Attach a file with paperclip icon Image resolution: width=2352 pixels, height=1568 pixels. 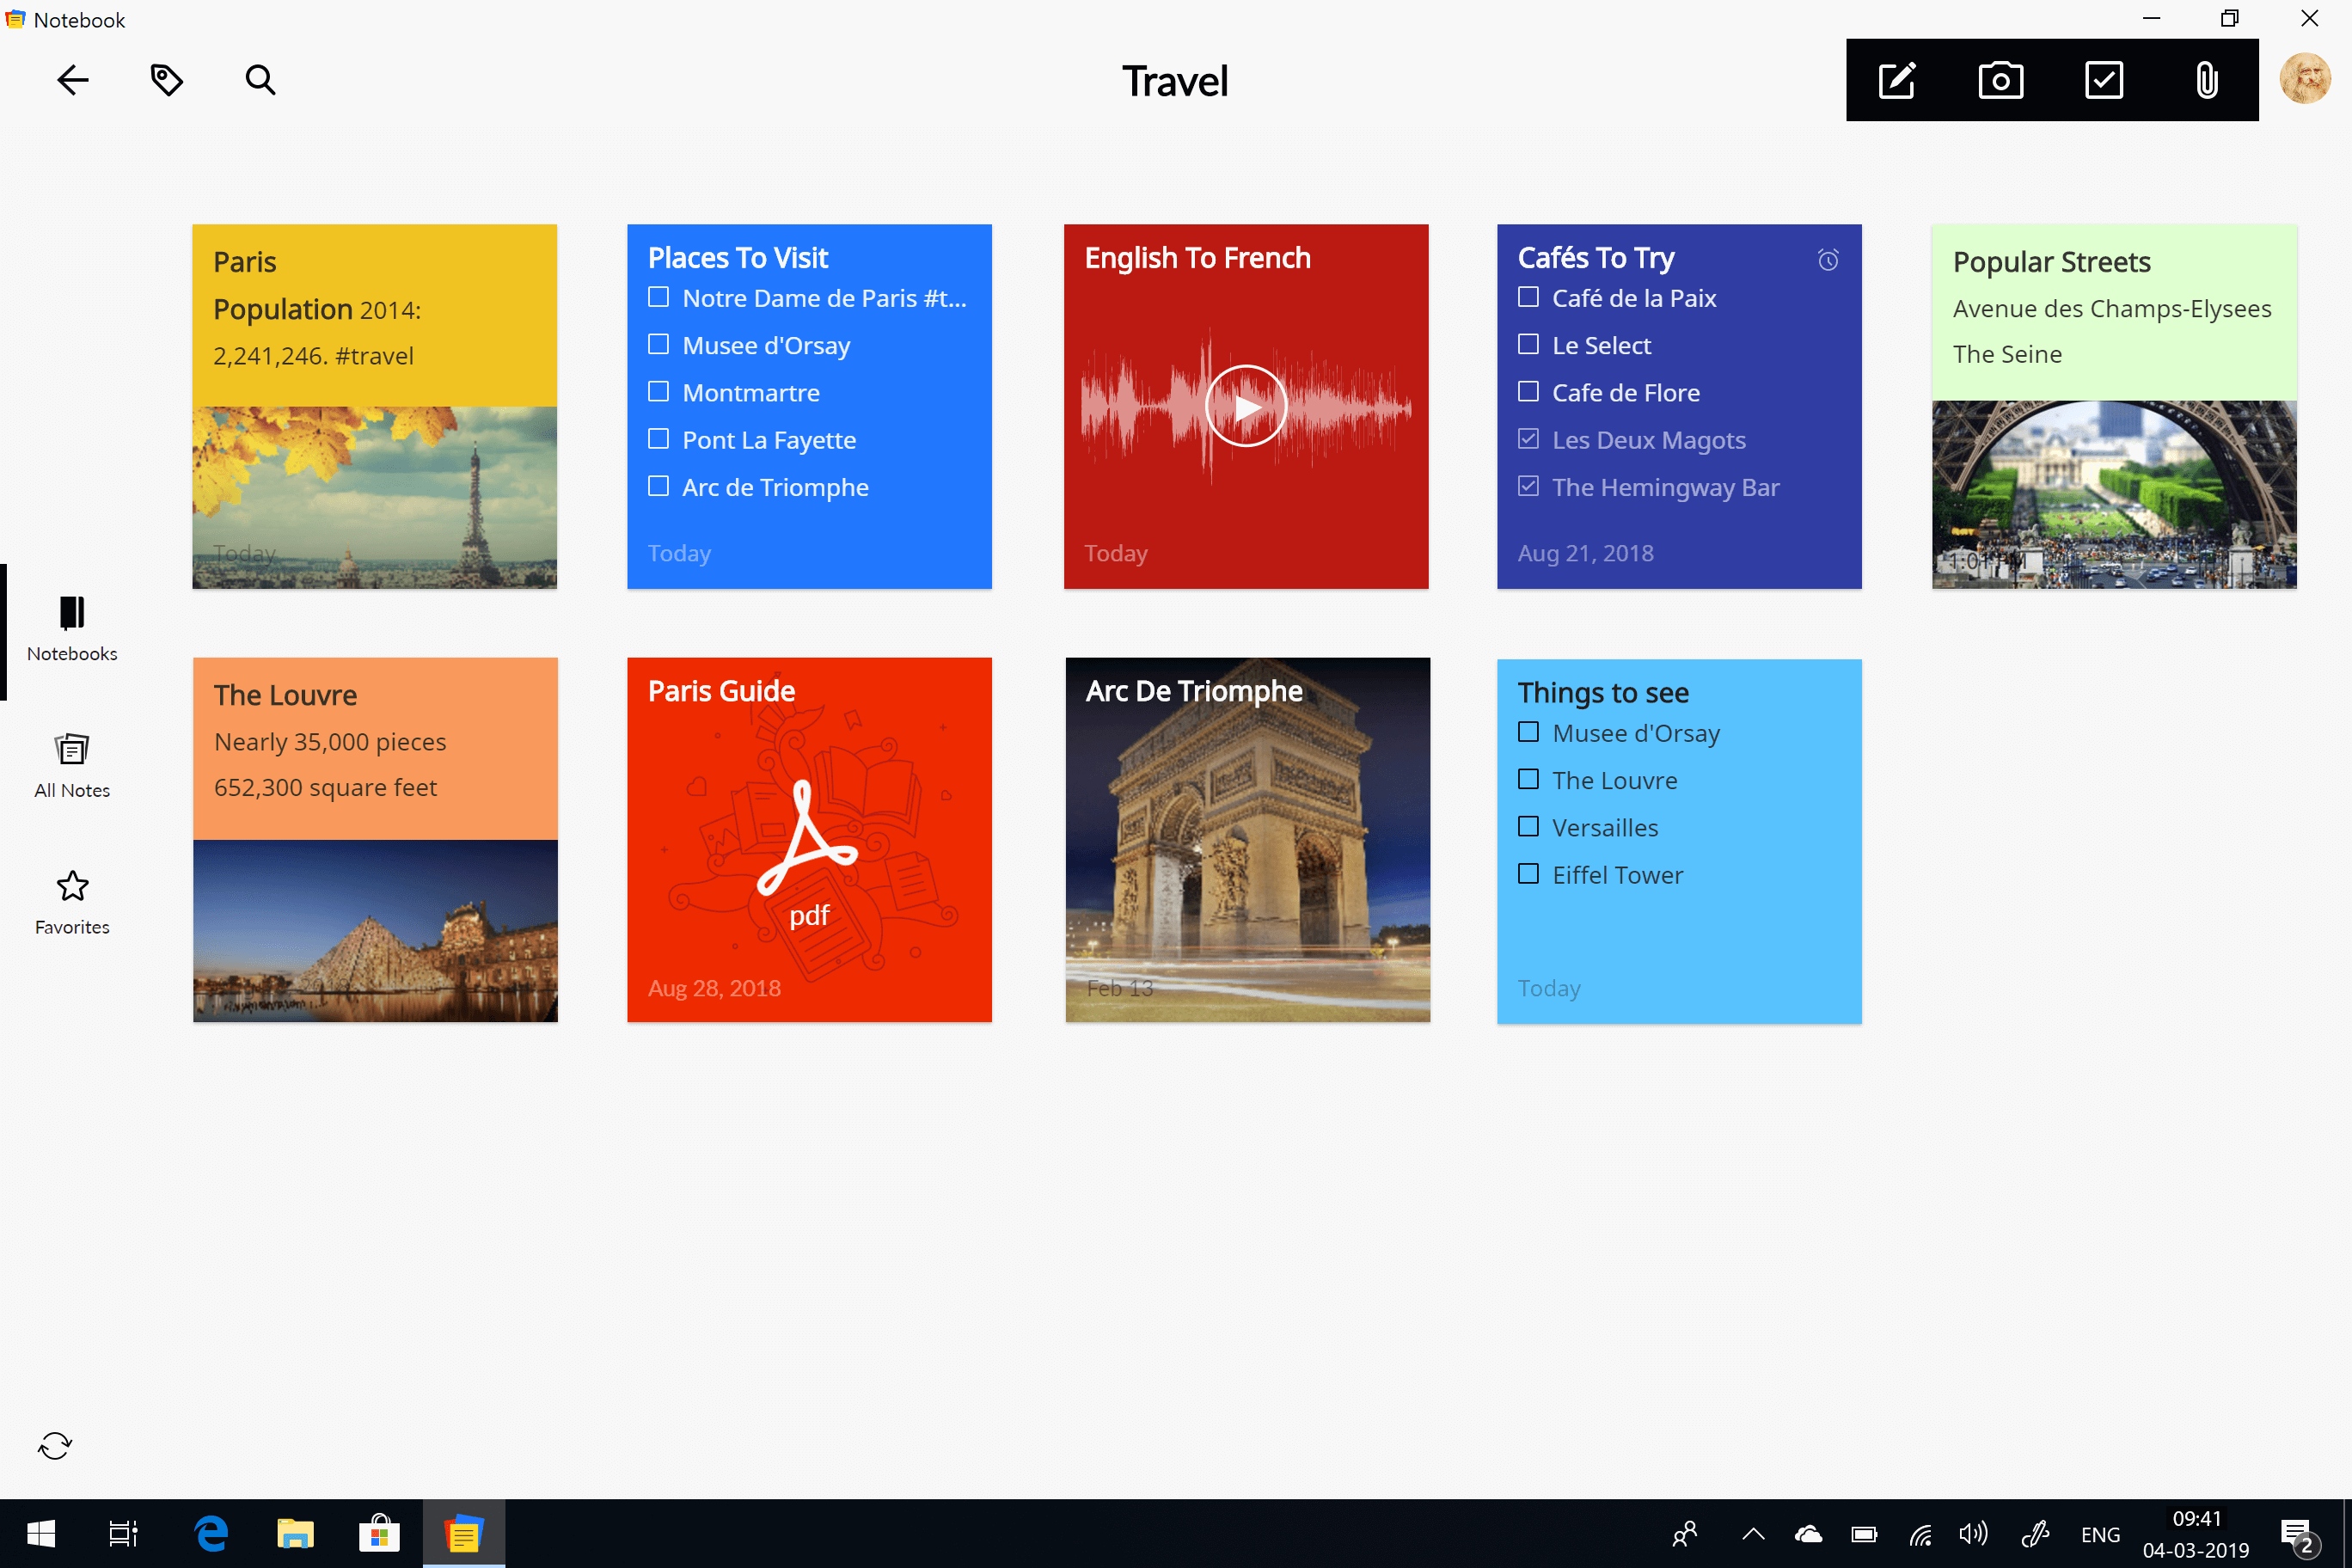coord(2206,80)
